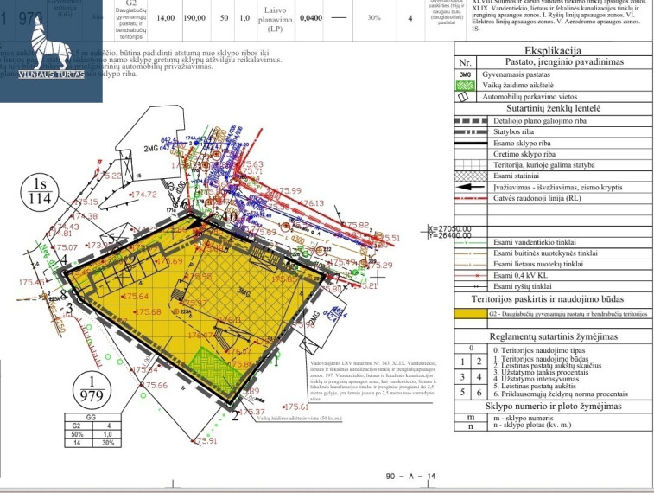The height and width of the screenshot is (493, 654).
Task: Click elevation label 176.13
Action: (311, 203)
